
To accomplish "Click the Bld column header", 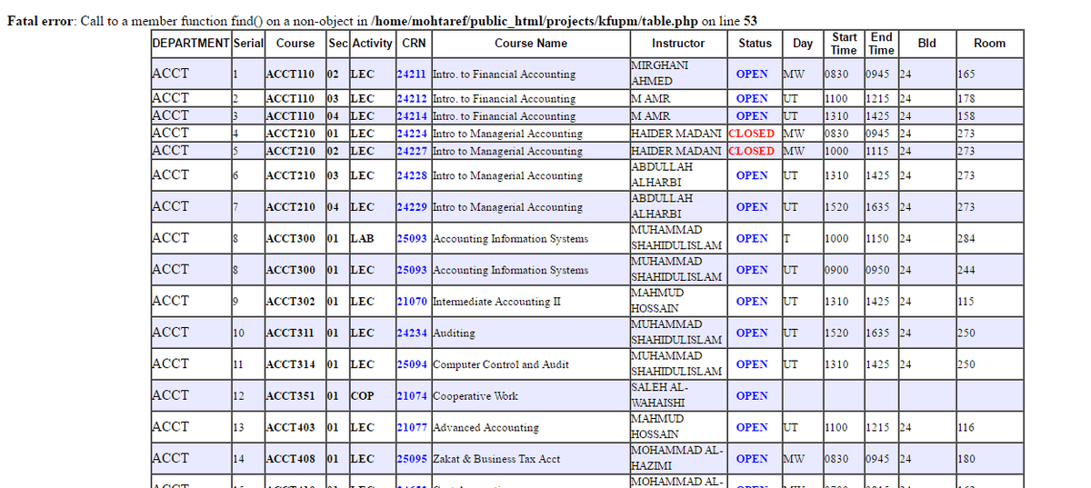I will 927,44.
